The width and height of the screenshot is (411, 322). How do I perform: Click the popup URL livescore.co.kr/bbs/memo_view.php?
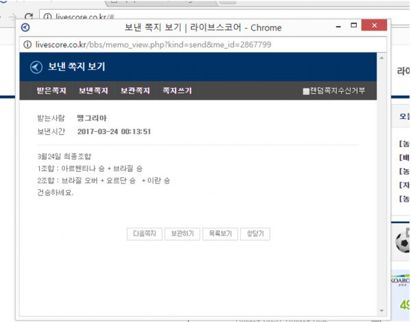(153, 44)
